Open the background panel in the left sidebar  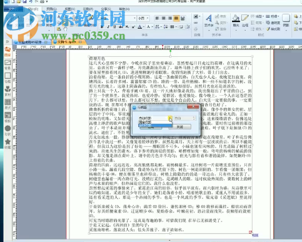click(8, 64)
